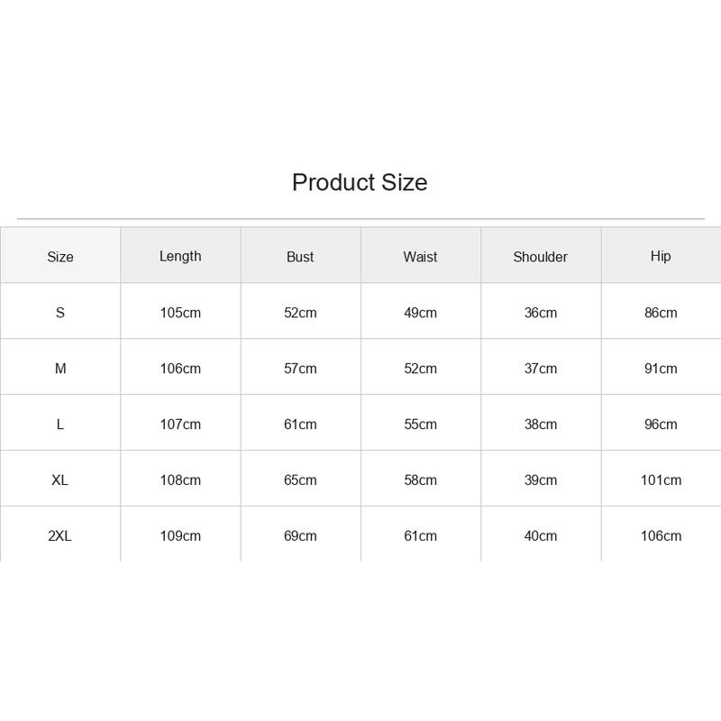721x721 pixels.
Task: Click the Hip column header
Action: point(661,256)
